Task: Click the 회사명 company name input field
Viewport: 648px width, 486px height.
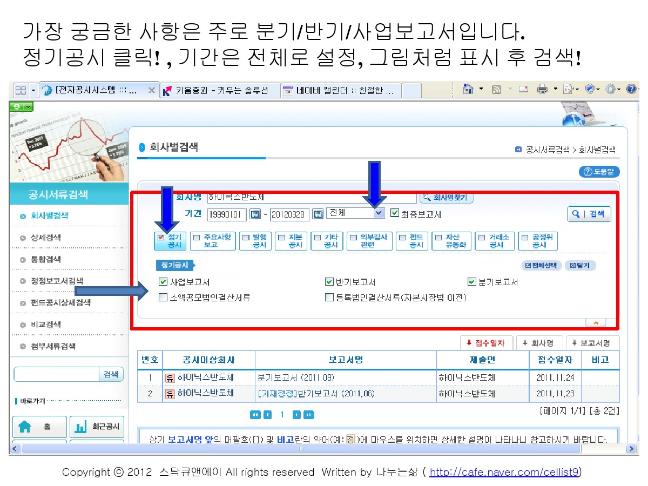Action: pyautogui.click(x=312, y=198)
